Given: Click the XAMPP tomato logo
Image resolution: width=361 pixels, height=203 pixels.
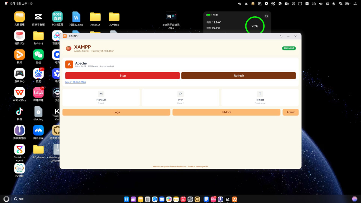Looking at the screenshot, I should (69, 48).
